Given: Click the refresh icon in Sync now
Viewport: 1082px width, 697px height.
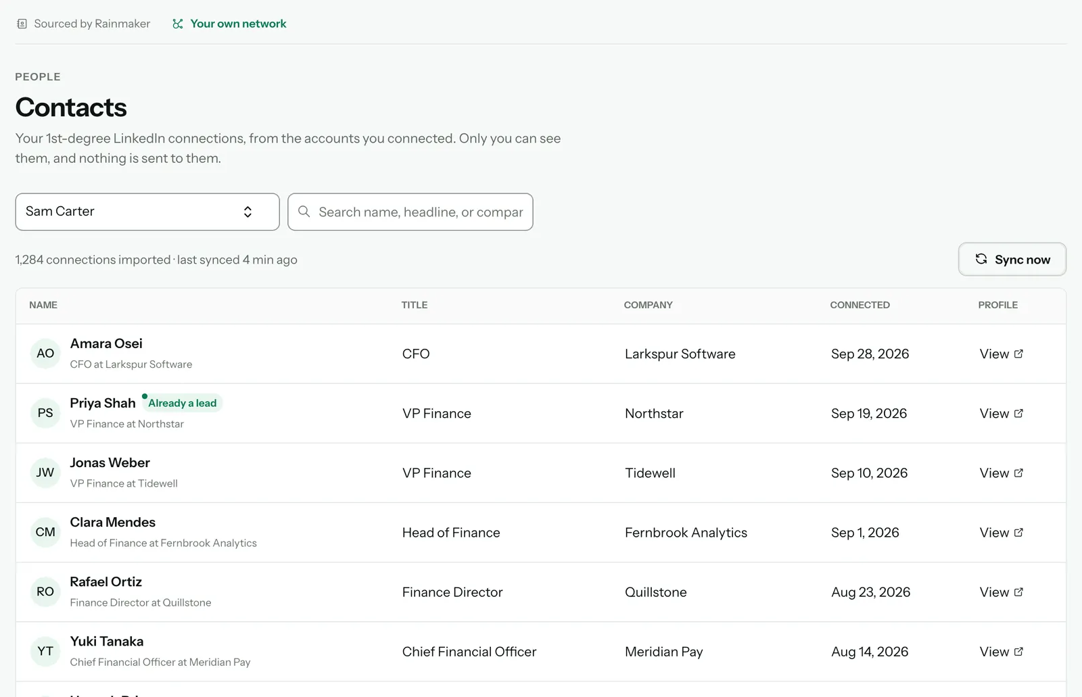Looking at the screenshot, I should [x=981, y=259].
